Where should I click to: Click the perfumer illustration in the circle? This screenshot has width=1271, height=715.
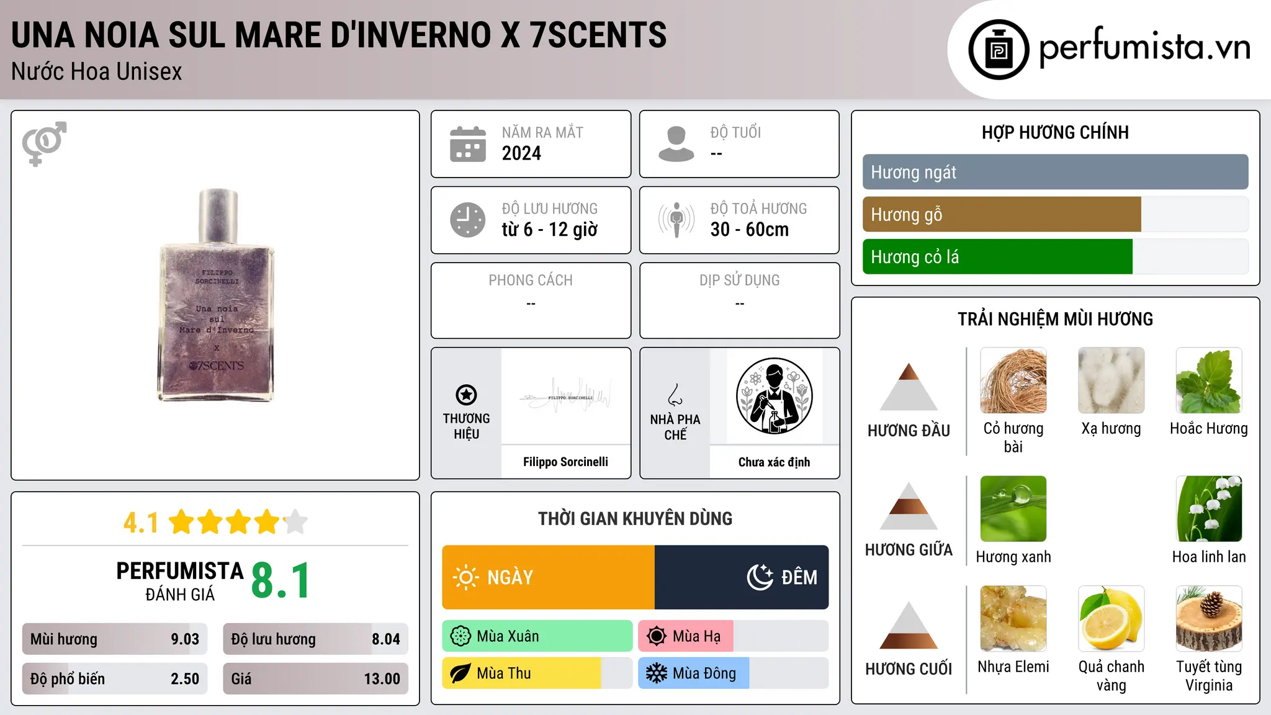(x=774, y=396)
